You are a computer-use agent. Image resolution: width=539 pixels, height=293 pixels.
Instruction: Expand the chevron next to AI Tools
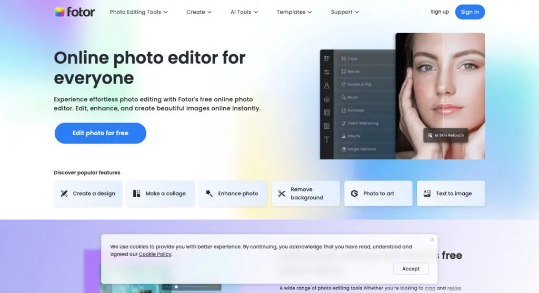(x=256, y=13)
